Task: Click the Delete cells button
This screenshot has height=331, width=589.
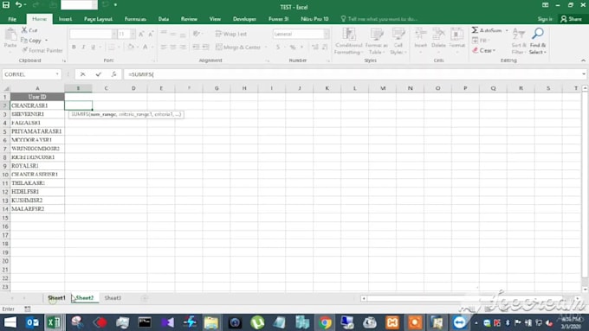Action: coord(438,39)
